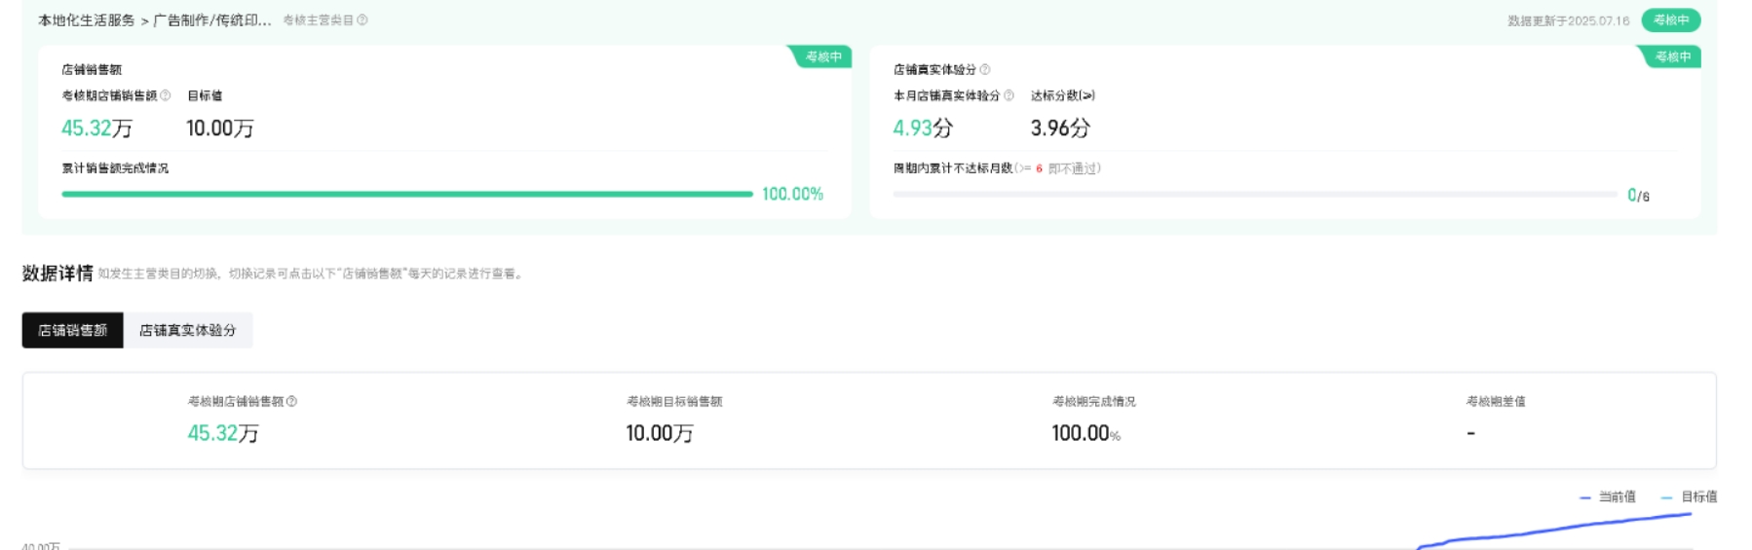Click help icon beside 店铺真实体验分 card title

(985, 69)
